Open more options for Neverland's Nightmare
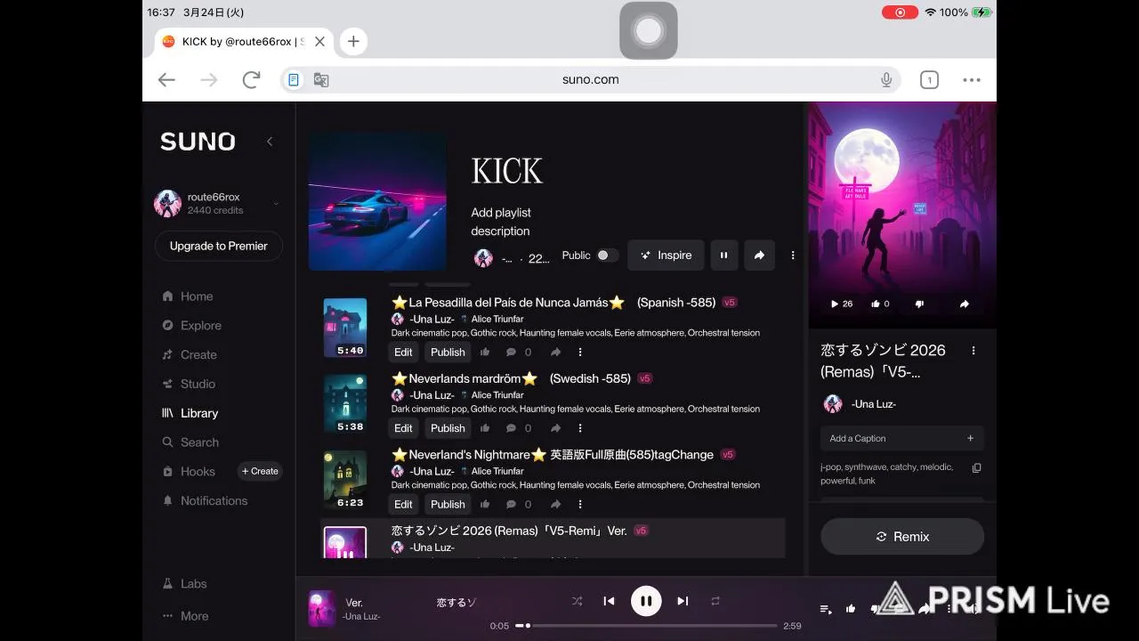 click(580, 504)
